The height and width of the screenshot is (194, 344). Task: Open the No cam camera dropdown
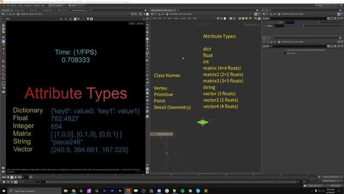[140, 23]
